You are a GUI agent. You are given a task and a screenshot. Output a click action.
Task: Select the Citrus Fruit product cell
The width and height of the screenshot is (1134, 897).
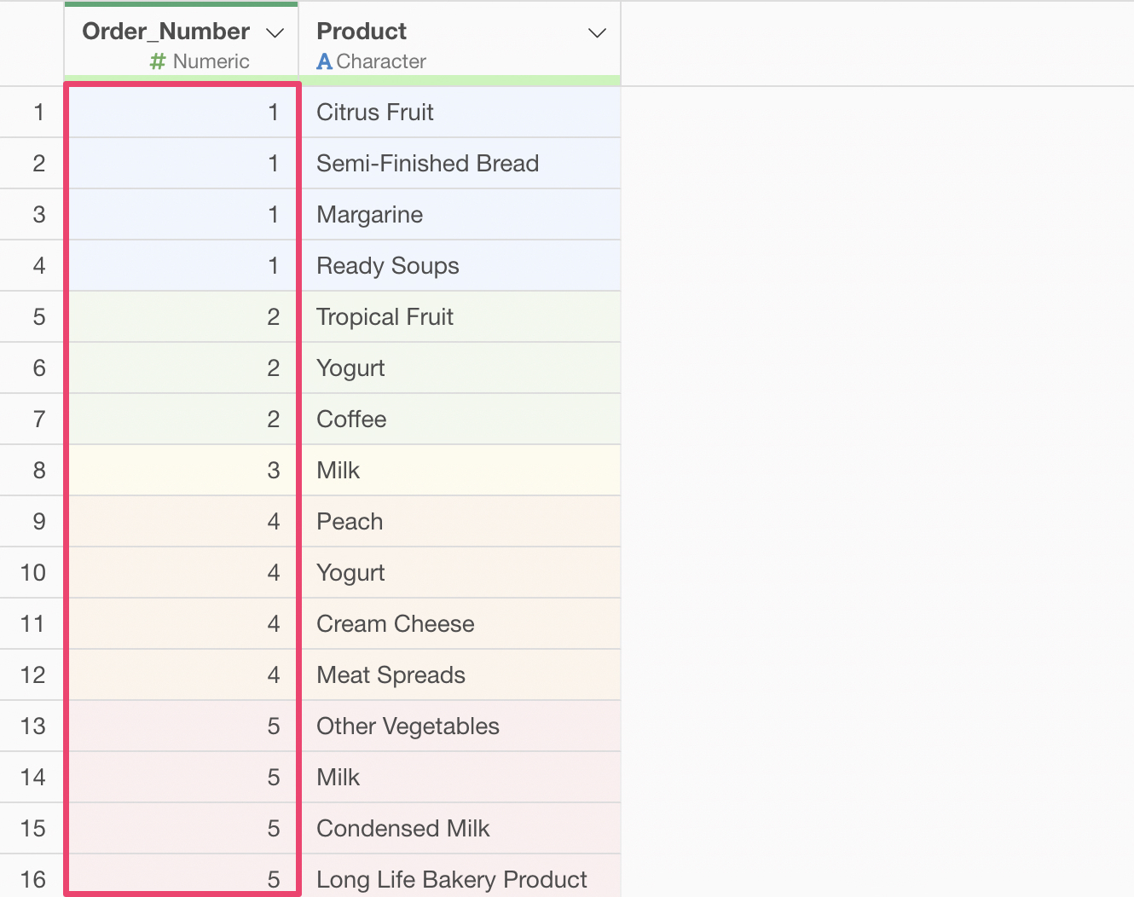(375, 113)
